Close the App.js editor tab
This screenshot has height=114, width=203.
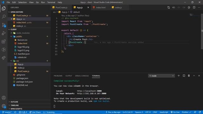coord(88,8)
